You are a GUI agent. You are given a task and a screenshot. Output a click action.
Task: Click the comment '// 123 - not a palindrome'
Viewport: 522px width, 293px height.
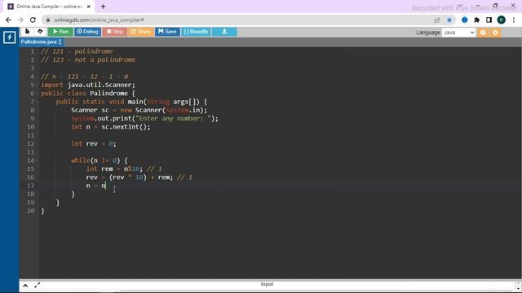(x=88, y=59)
